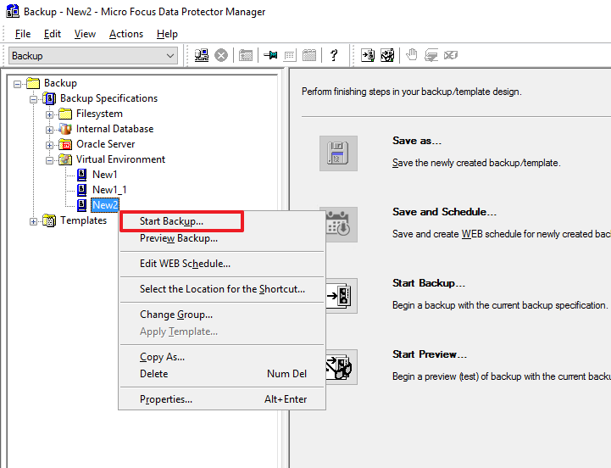This screenshot has height=468, width=611.
Task: Expand the Templates tree node
Action: (x=34, y=221)
